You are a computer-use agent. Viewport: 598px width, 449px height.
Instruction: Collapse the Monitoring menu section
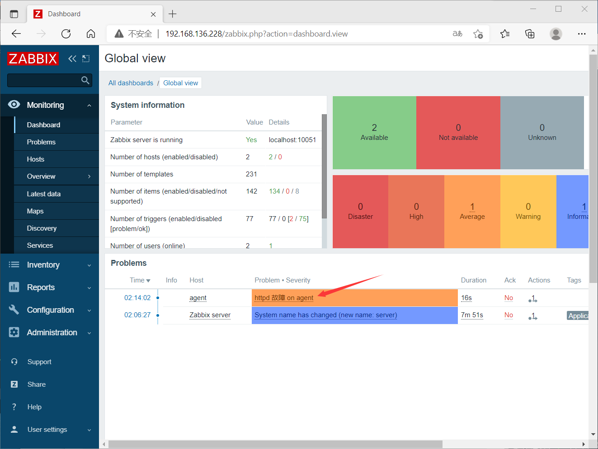point(89,105)
